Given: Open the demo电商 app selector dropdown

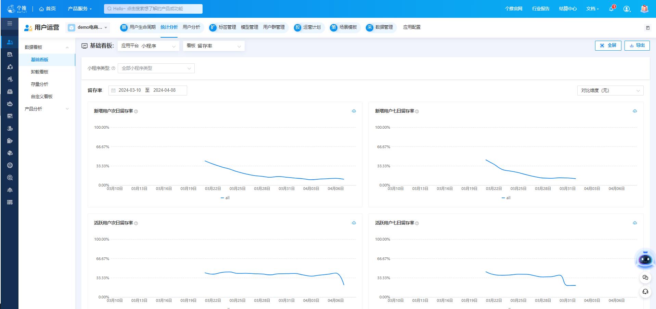Looking at the screenshot, I should coord(88,27).
